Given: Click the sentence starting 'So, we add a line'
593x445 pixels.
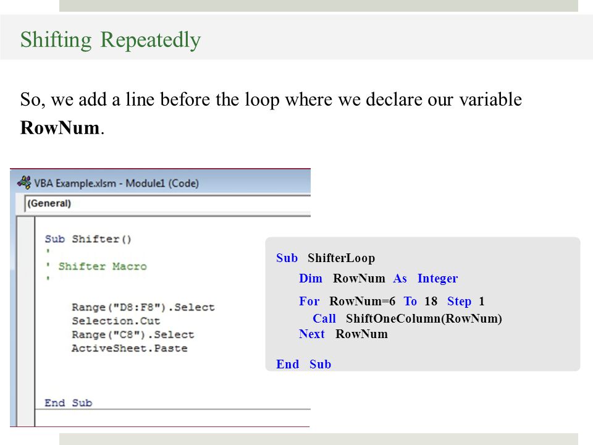Looking at the screenshot, I should [271, 113].
